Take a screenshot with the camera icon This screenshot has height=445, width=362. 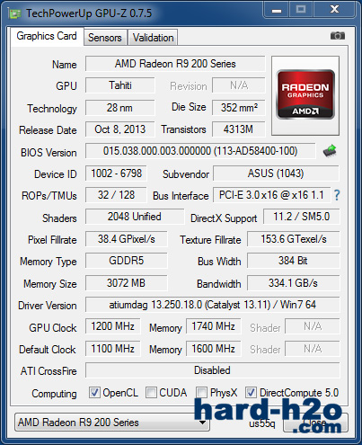click(338, 36)
